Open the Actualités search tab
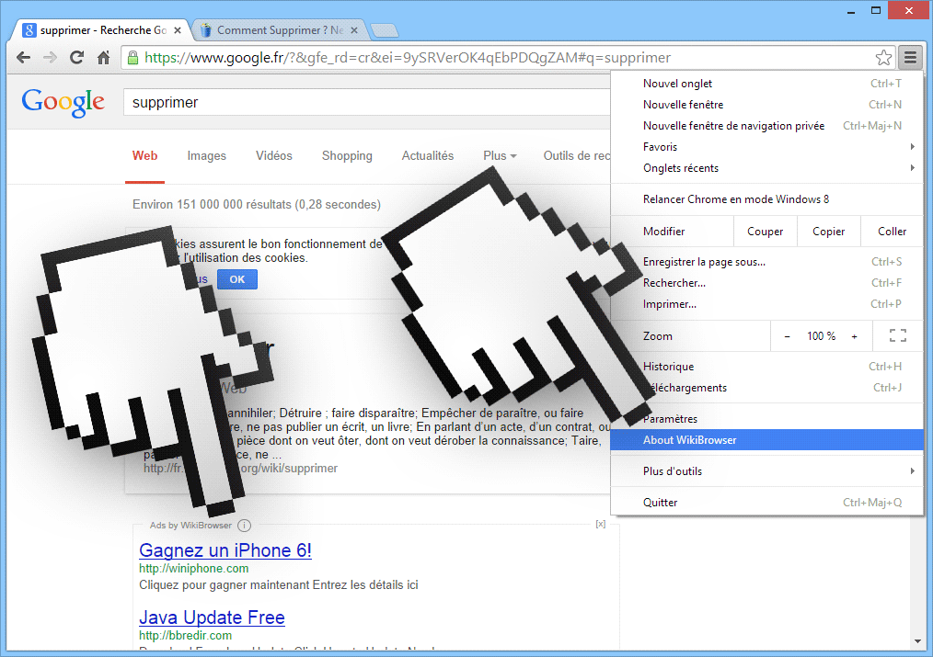This screenshot has height=657, width=933. click(427, 155)
